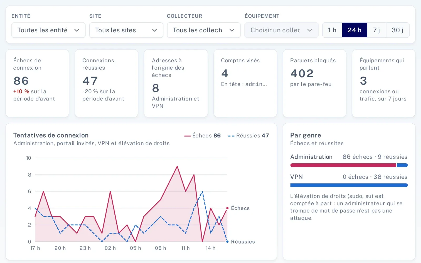Click the 'Tentatives de connexion' title
Viewport: 421px width, 263px height.
pyautogui.click(x=51, y=135)
